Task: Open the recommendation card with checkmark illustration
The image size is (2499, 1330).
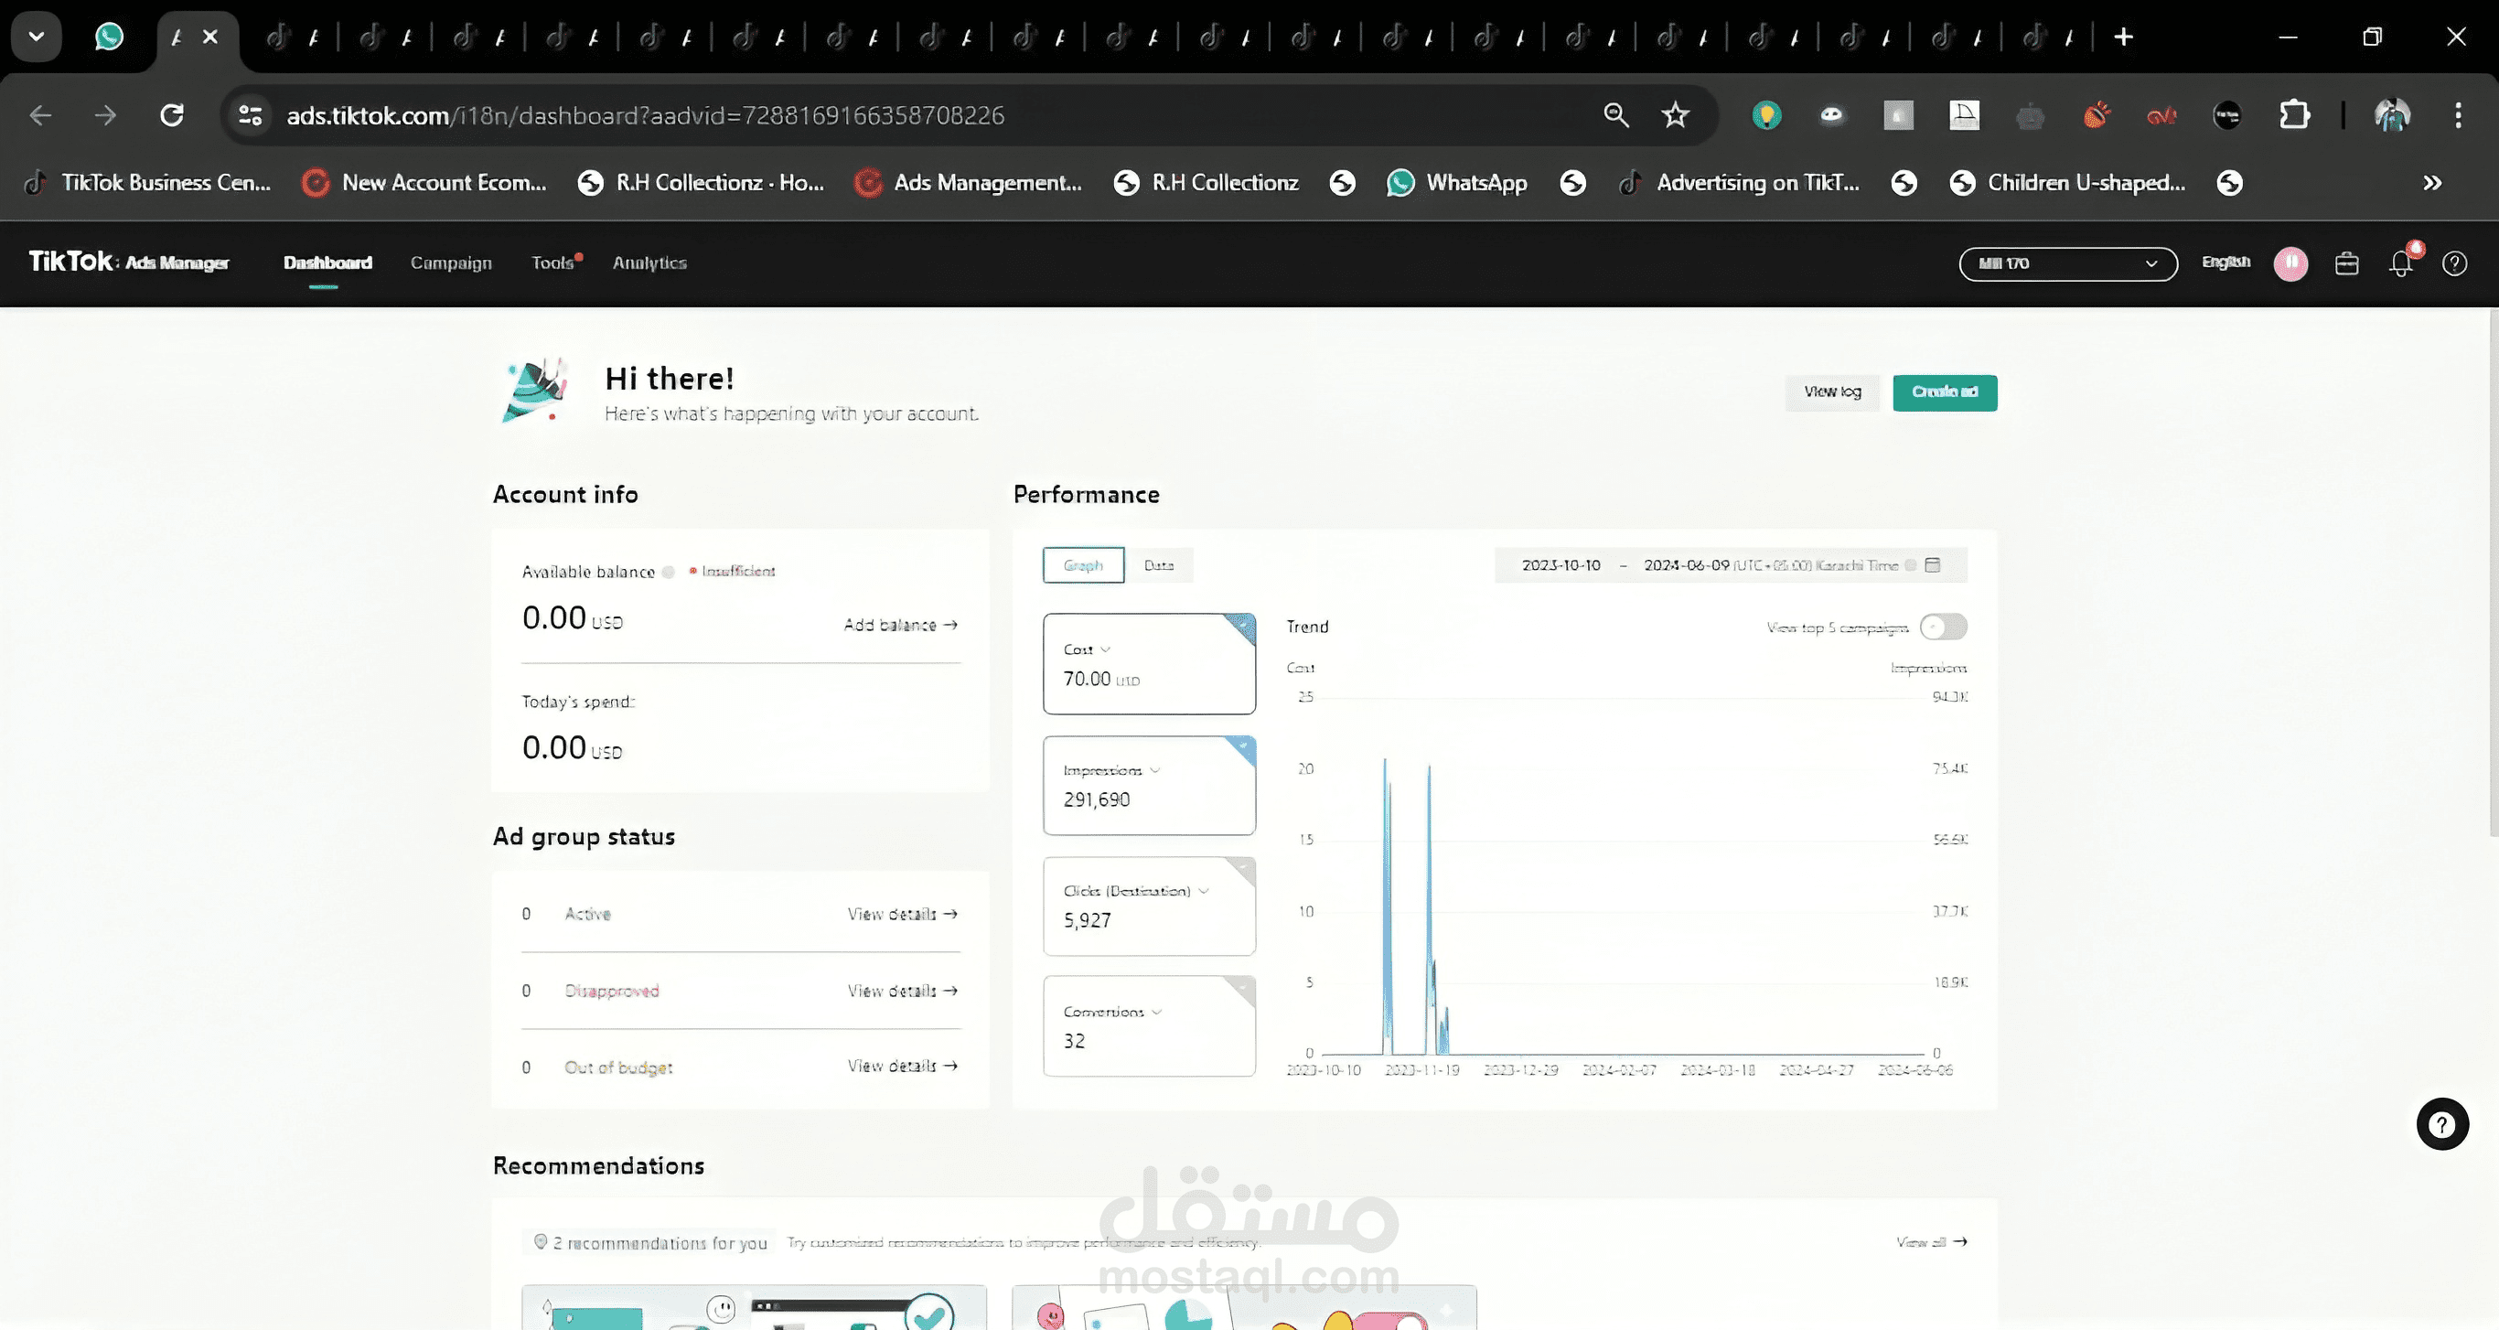Action: tap(754, 1307)
